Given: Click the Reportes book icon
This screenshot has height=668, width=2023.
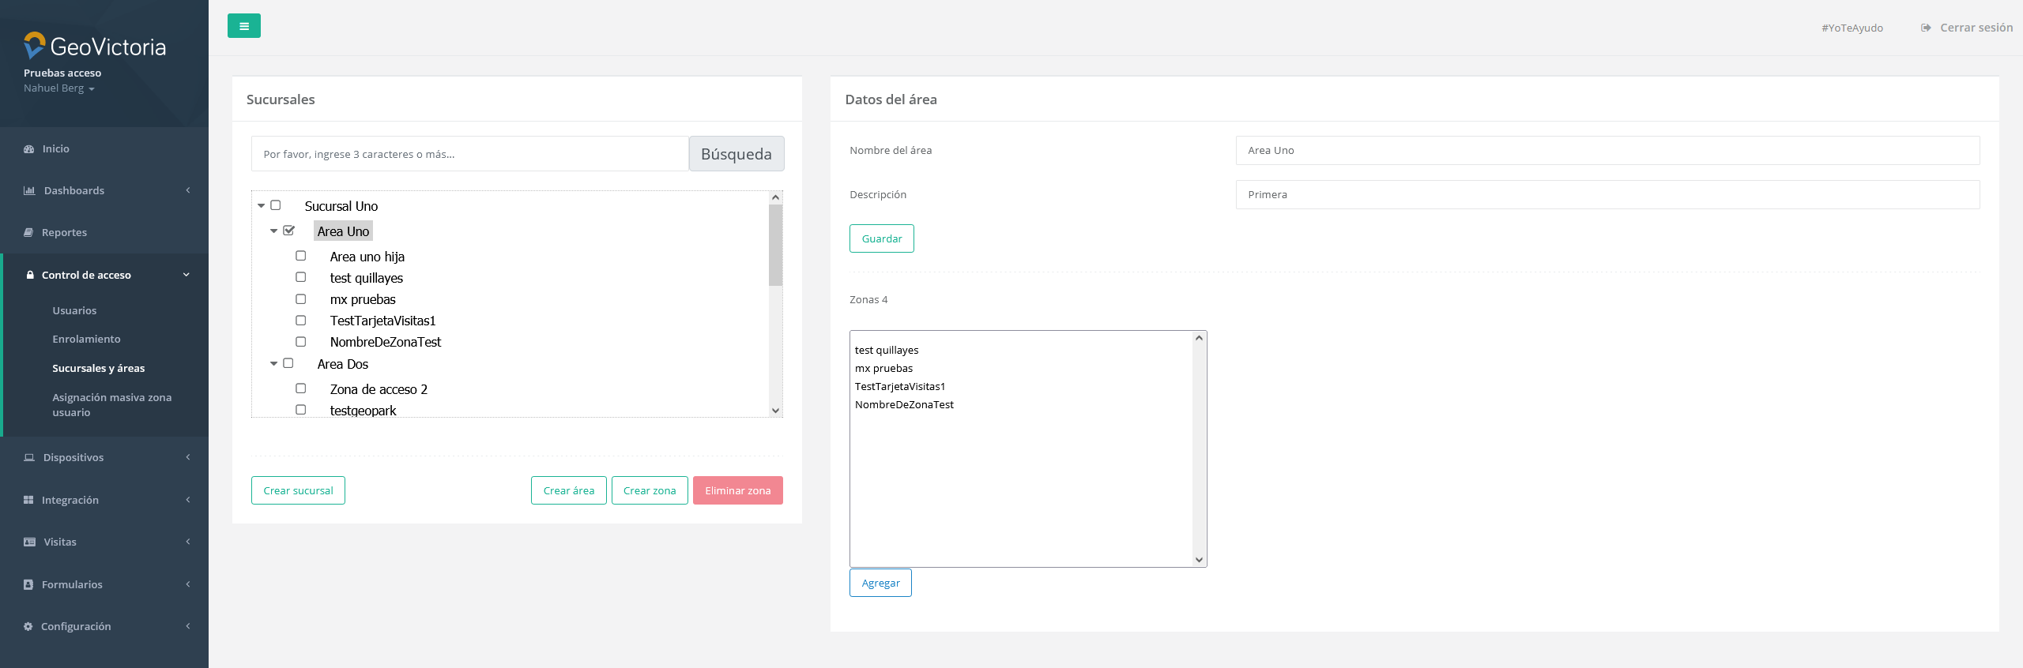Looking at the screenshot, I should pos(28,233).
